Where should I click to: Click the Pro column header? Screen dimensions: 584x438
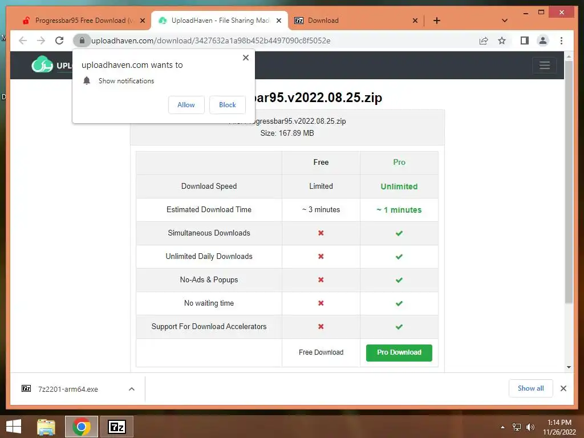[399, 163]
